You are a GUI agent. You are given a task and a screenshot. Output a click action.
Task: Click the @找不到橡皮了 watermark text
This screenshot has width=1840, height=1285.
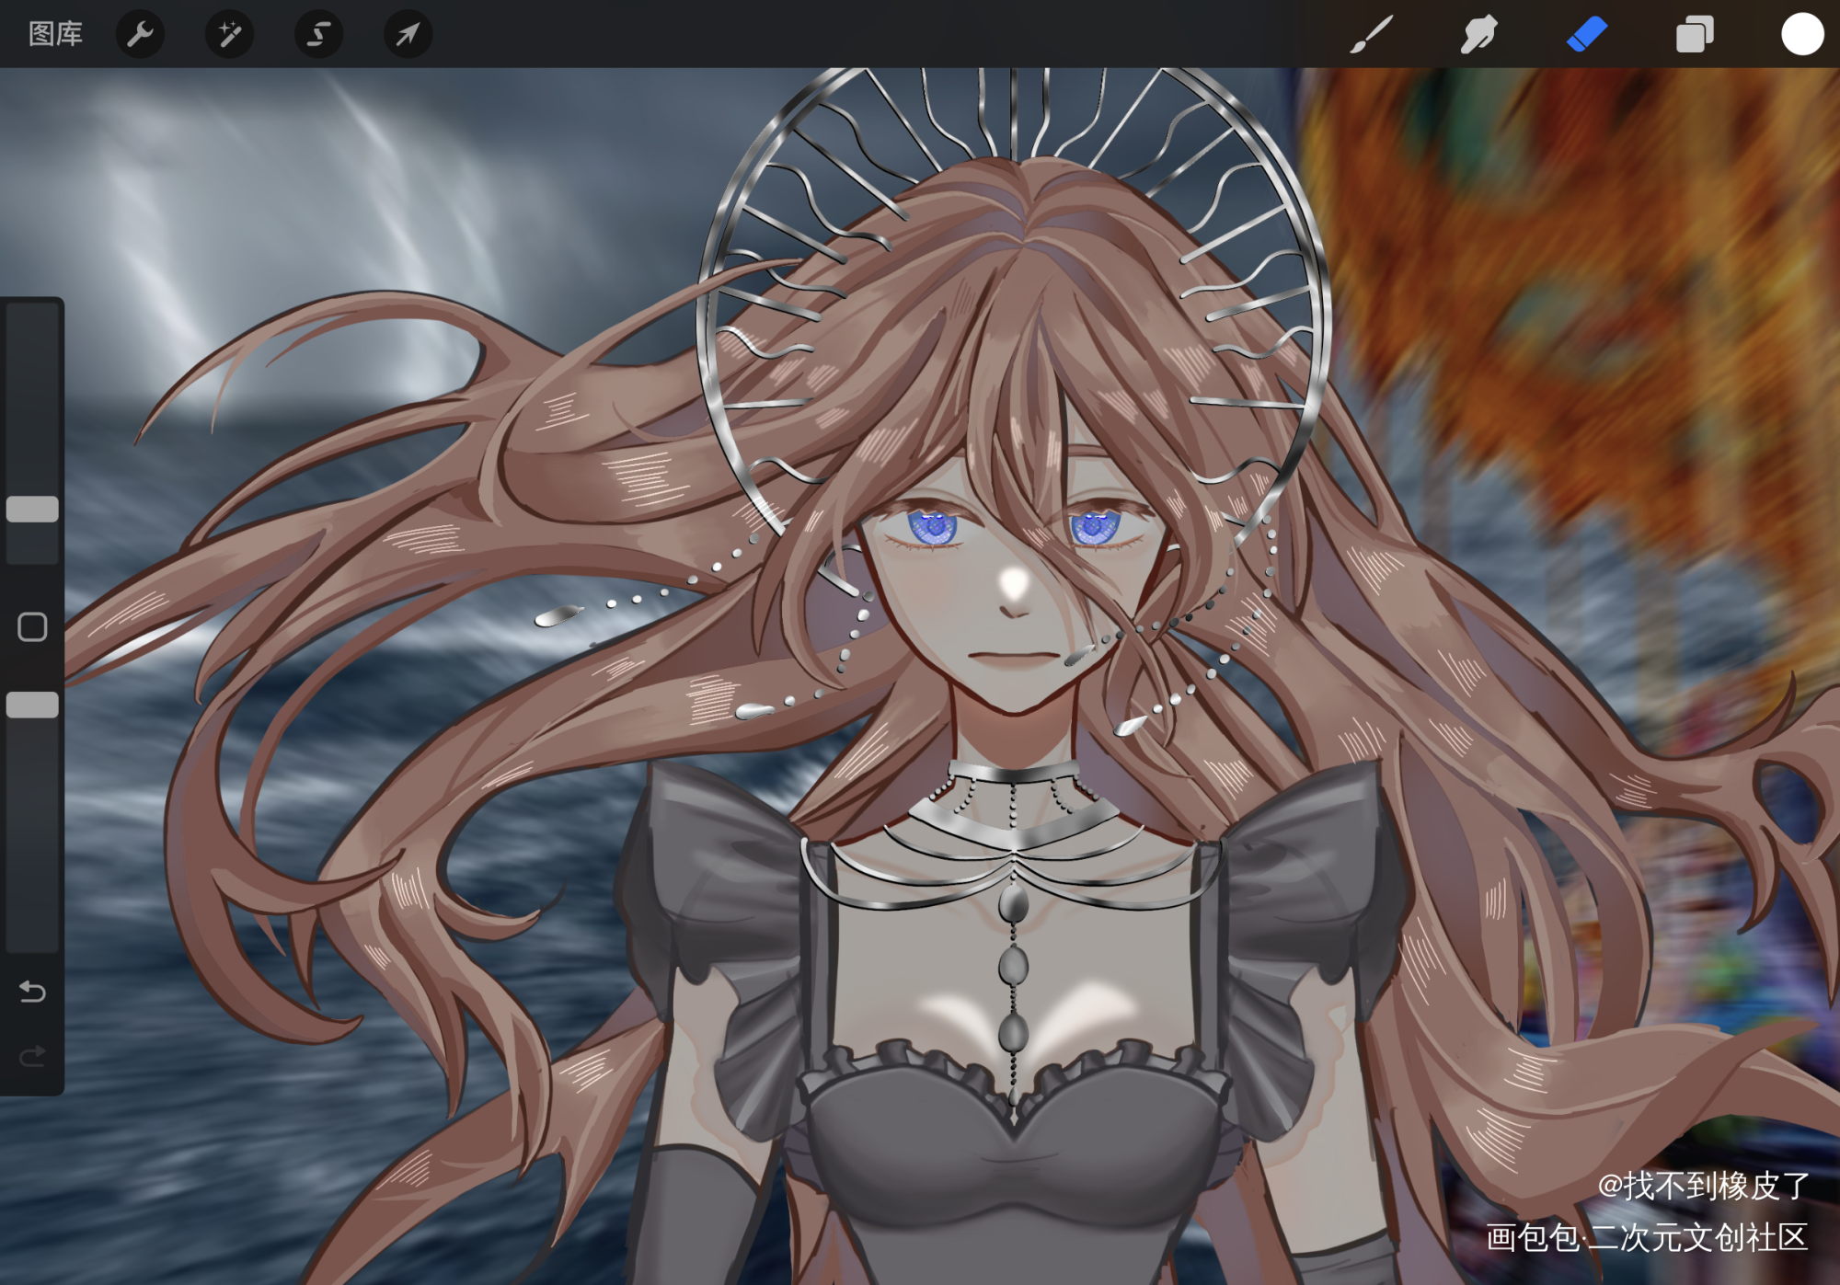point(1703,1186)
